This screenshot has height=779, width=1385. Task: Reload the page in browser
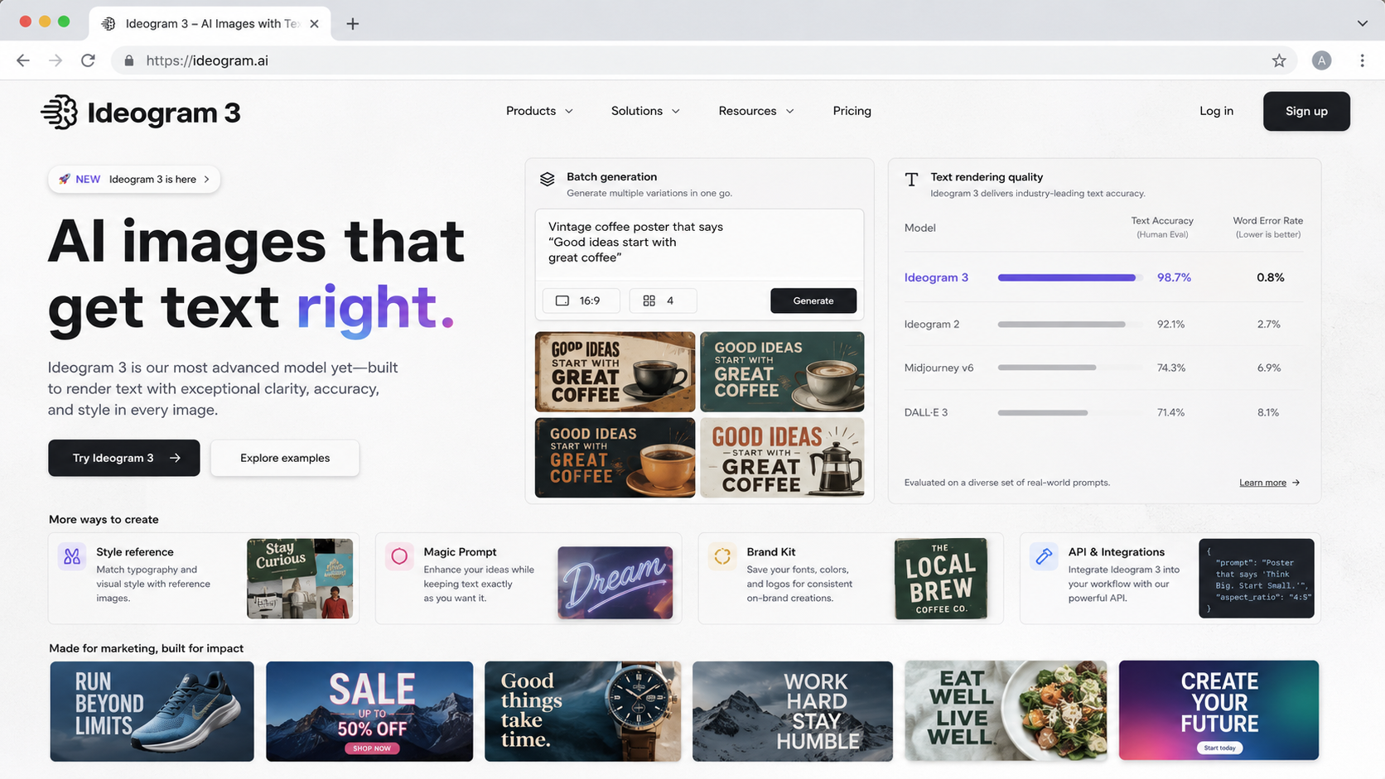coord(88,60)
